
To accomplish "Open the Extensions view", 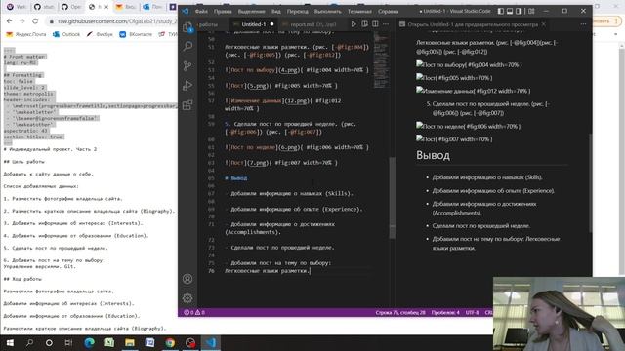I will click(187, 104).
